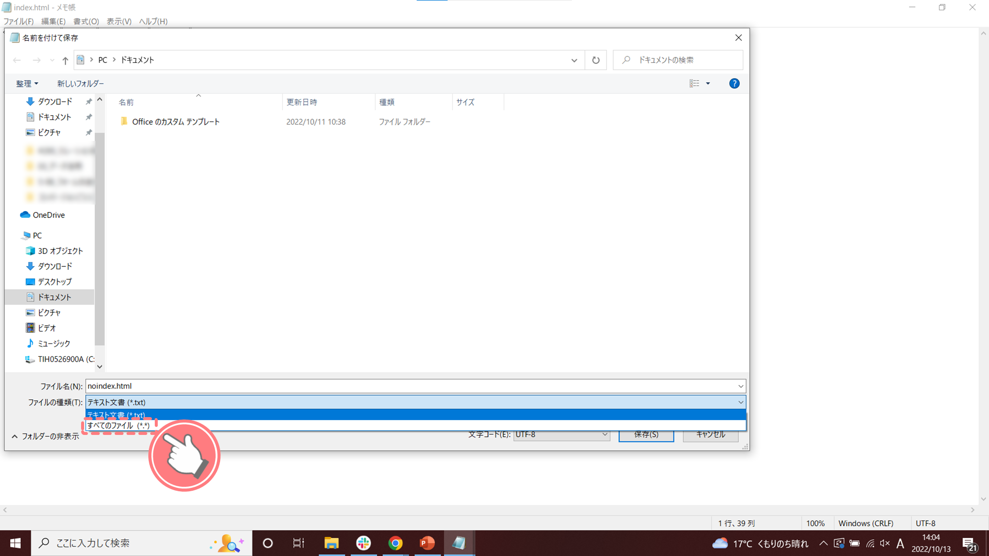This screenshot has height=556, width=989.
Task: Select TIH0526900A (C:) drive
Action: click(x=66, y=359)
